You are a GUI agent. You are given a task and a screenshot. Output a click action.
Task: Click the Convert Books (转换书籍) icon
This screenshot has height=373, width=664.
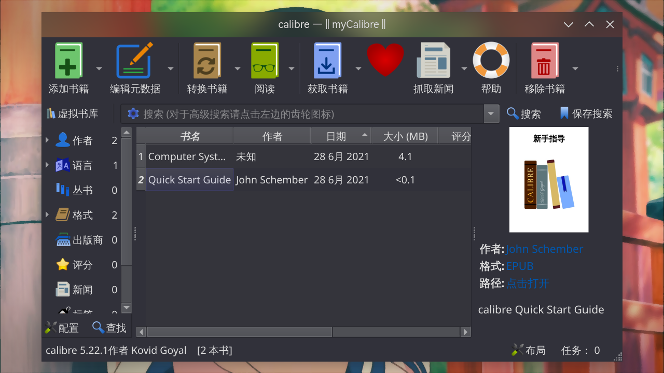(x=207, y=61)
